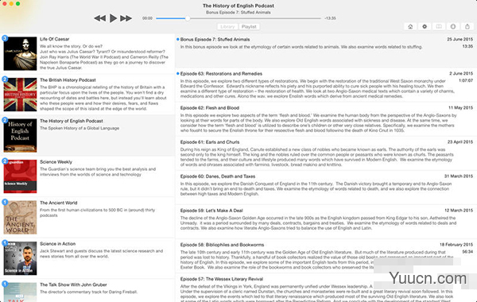Click unplayed badge on The Ancient World
The height and width of the screenshot is (302, 477).
(5, 202)
